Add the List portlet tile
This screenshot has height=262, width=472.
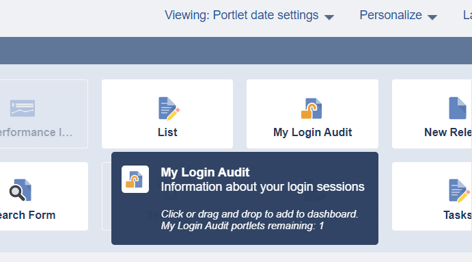(167, 114)
